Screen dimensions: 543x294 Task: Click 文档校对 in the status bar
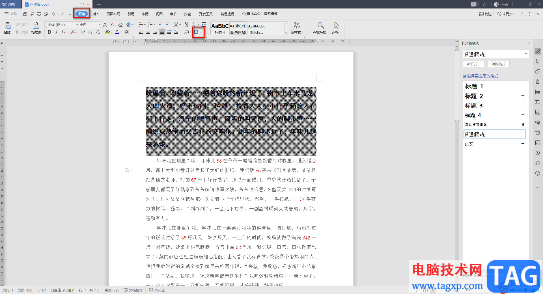(x=133, y=290)
